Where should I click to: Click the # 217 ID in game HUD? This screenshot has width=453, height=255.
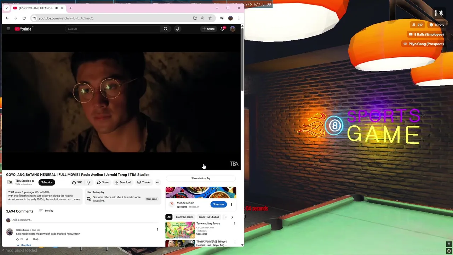pyautogui.click(x=418, y=25)
